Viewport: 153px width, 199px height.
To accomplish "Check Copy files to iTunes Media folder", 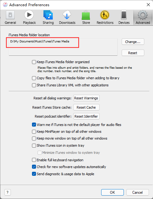I will point(34,78).
